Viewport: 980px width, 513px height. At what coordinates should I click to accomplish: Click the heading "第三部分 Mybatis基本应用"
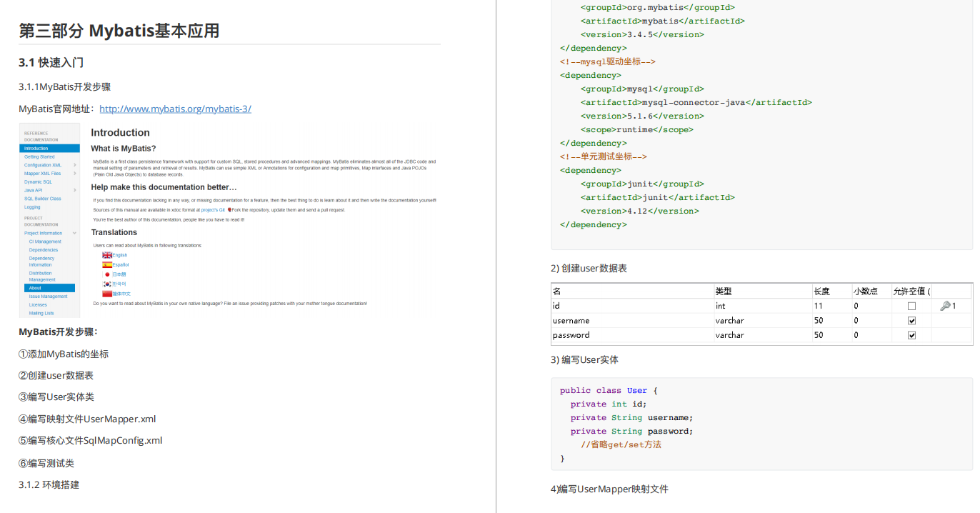(x=119, y=31)
